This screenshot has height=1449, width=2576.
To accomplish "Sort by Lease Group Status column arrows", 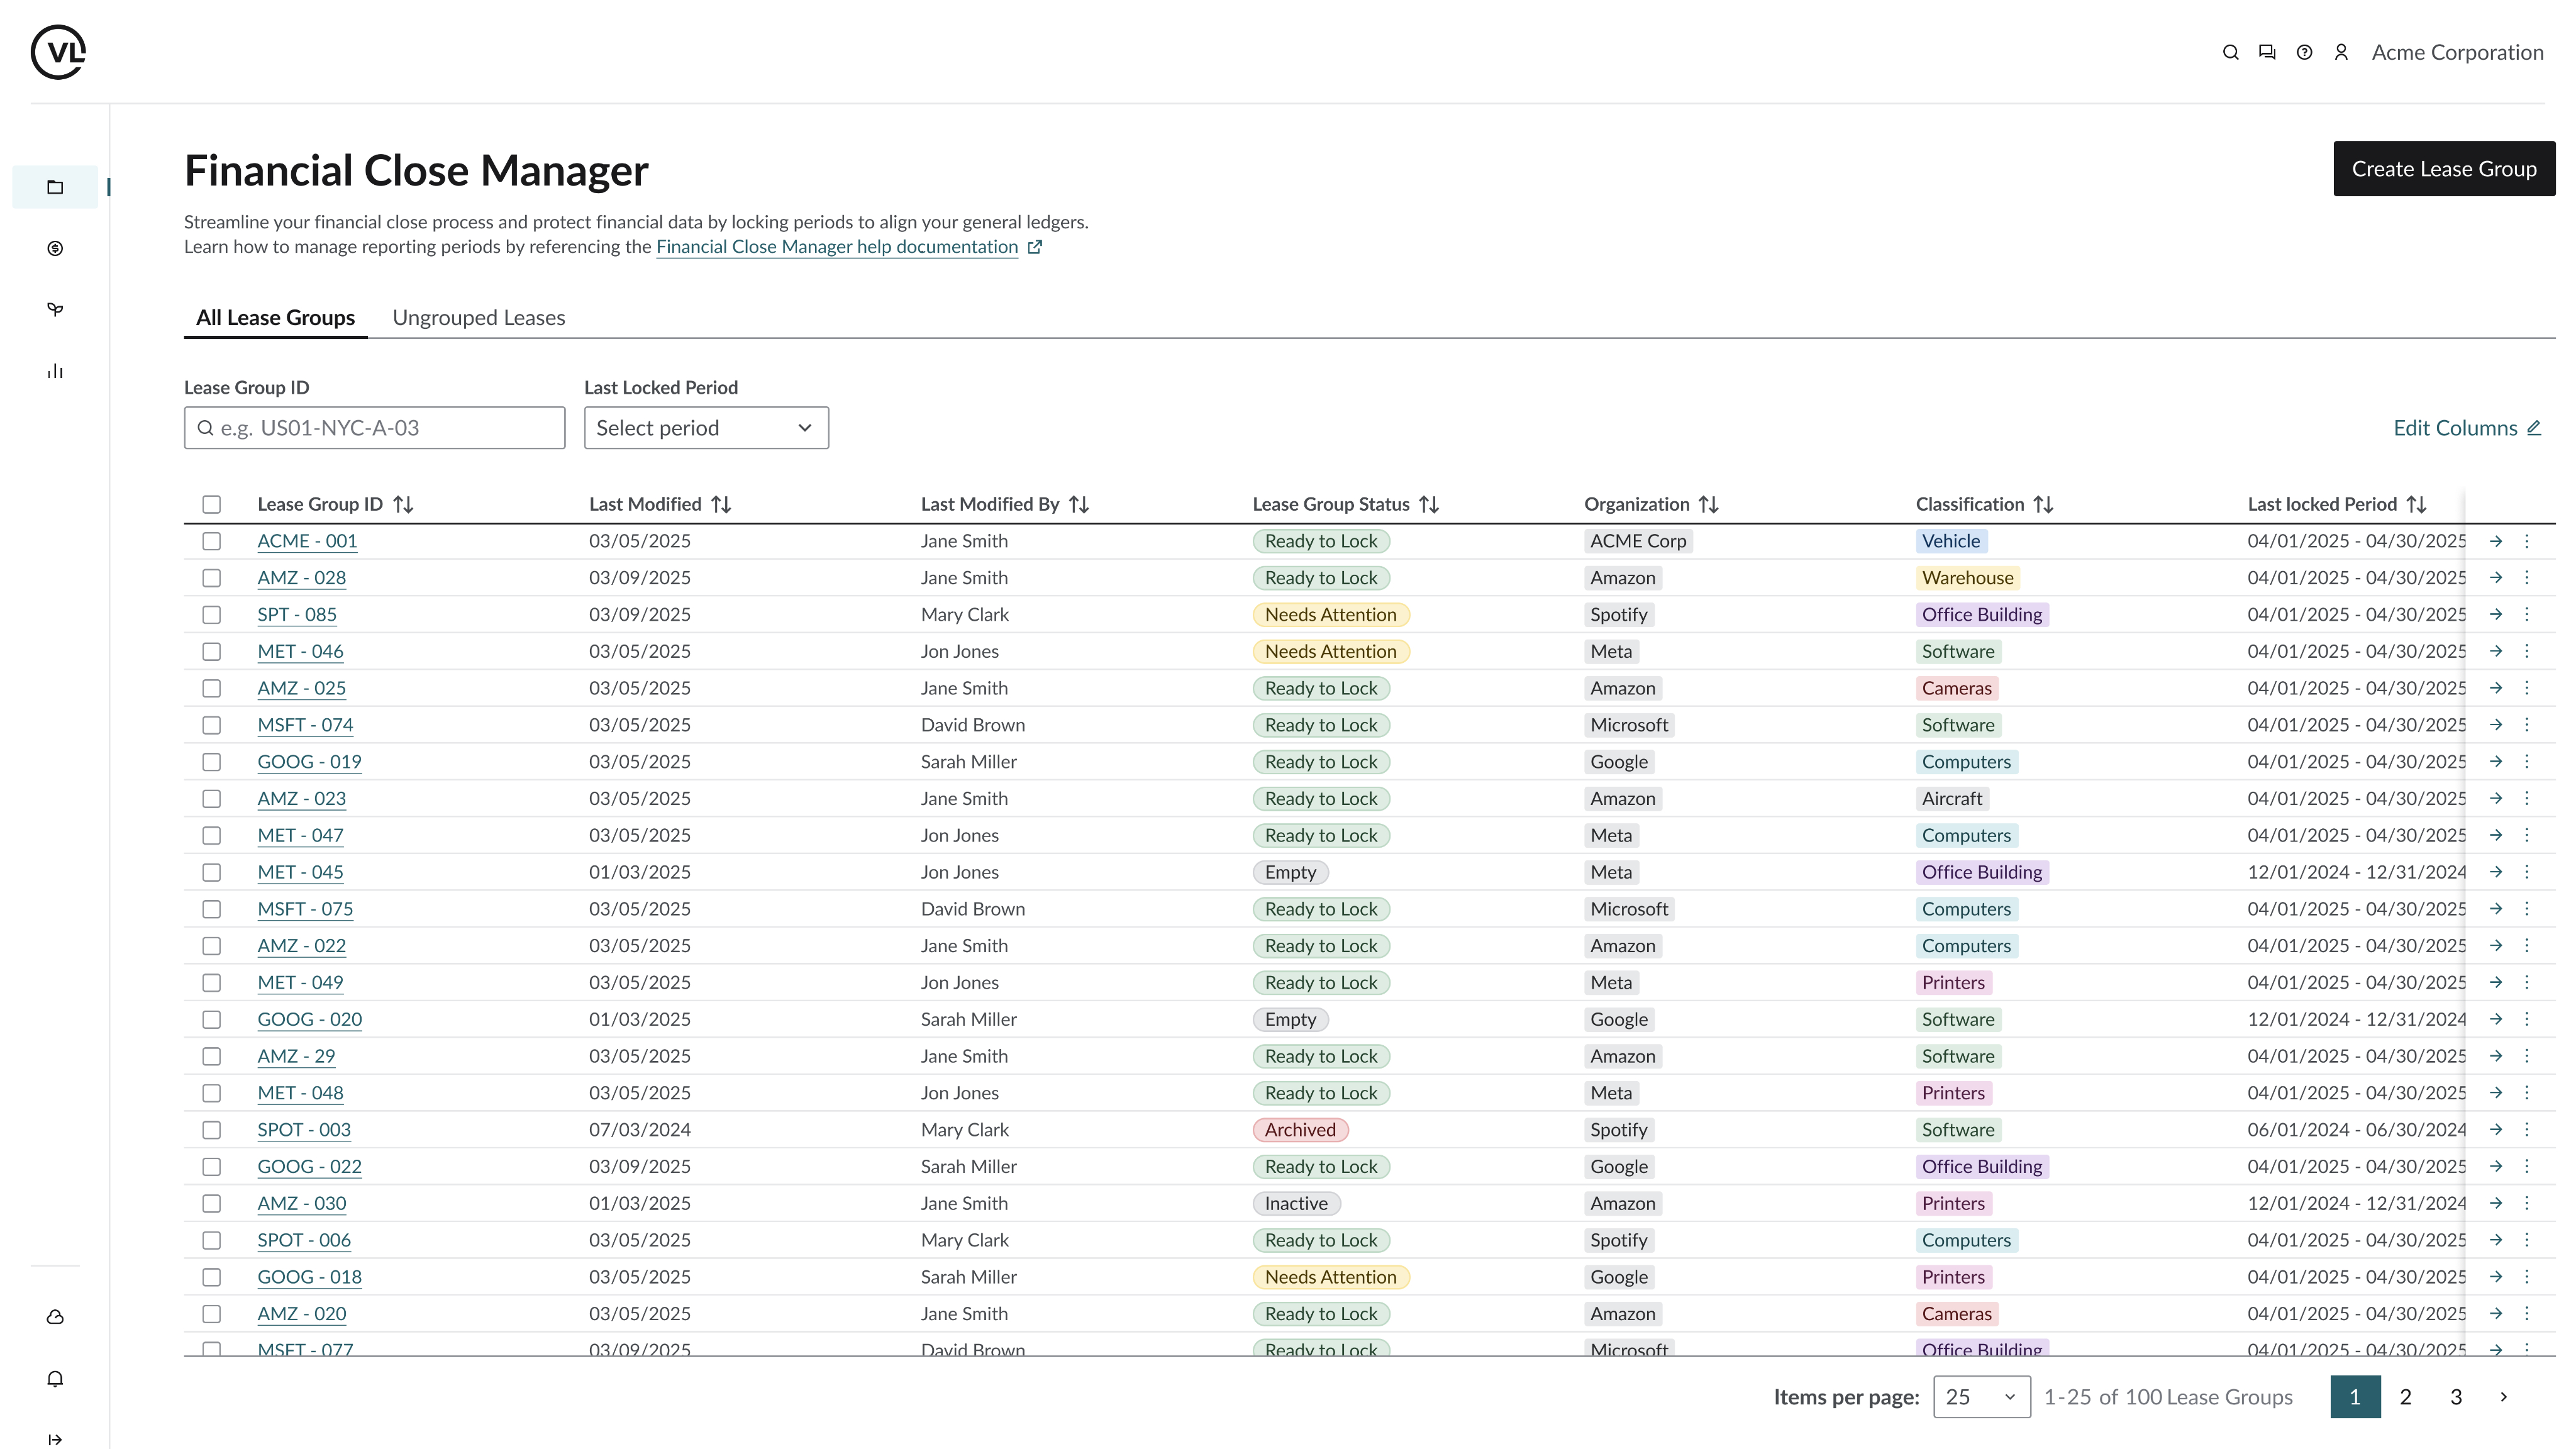I will click(1429, 505).
